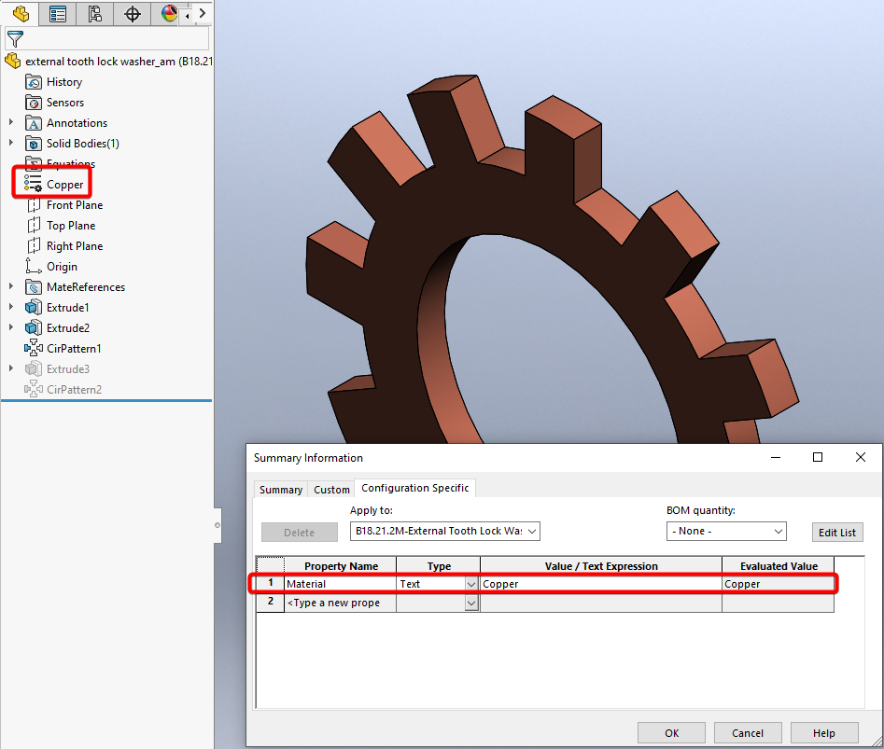Viewport: 884px width, 749px height.
Task: Click the MateReferences folder icon
Action: (34, 287)
